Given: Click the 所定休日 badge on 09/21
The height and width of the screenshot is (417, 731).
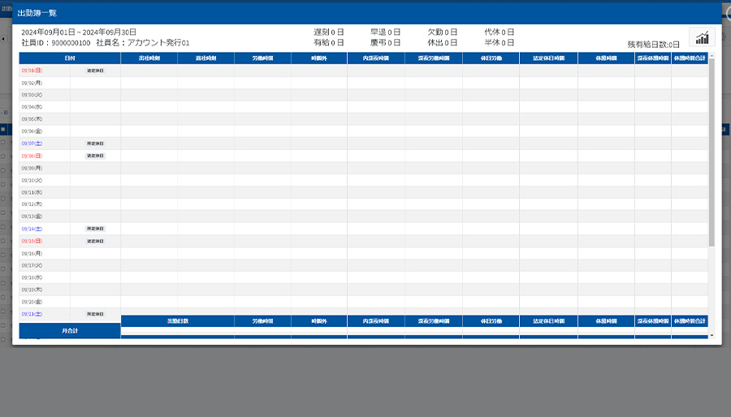Looking at the screenshot, I should pos(95,314).
